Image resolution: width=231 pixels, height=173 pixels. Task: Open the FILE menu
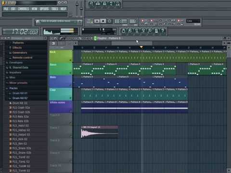point(6,9)
